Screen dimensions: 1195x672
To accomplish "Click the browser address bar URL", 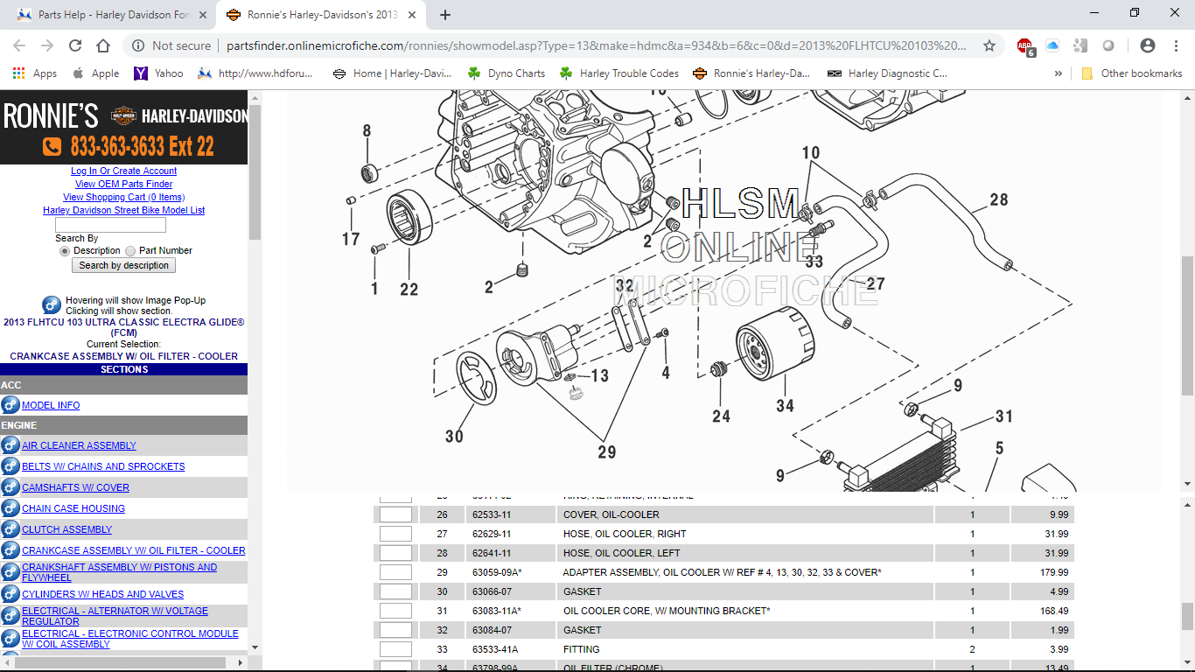I will click(597, 45).
